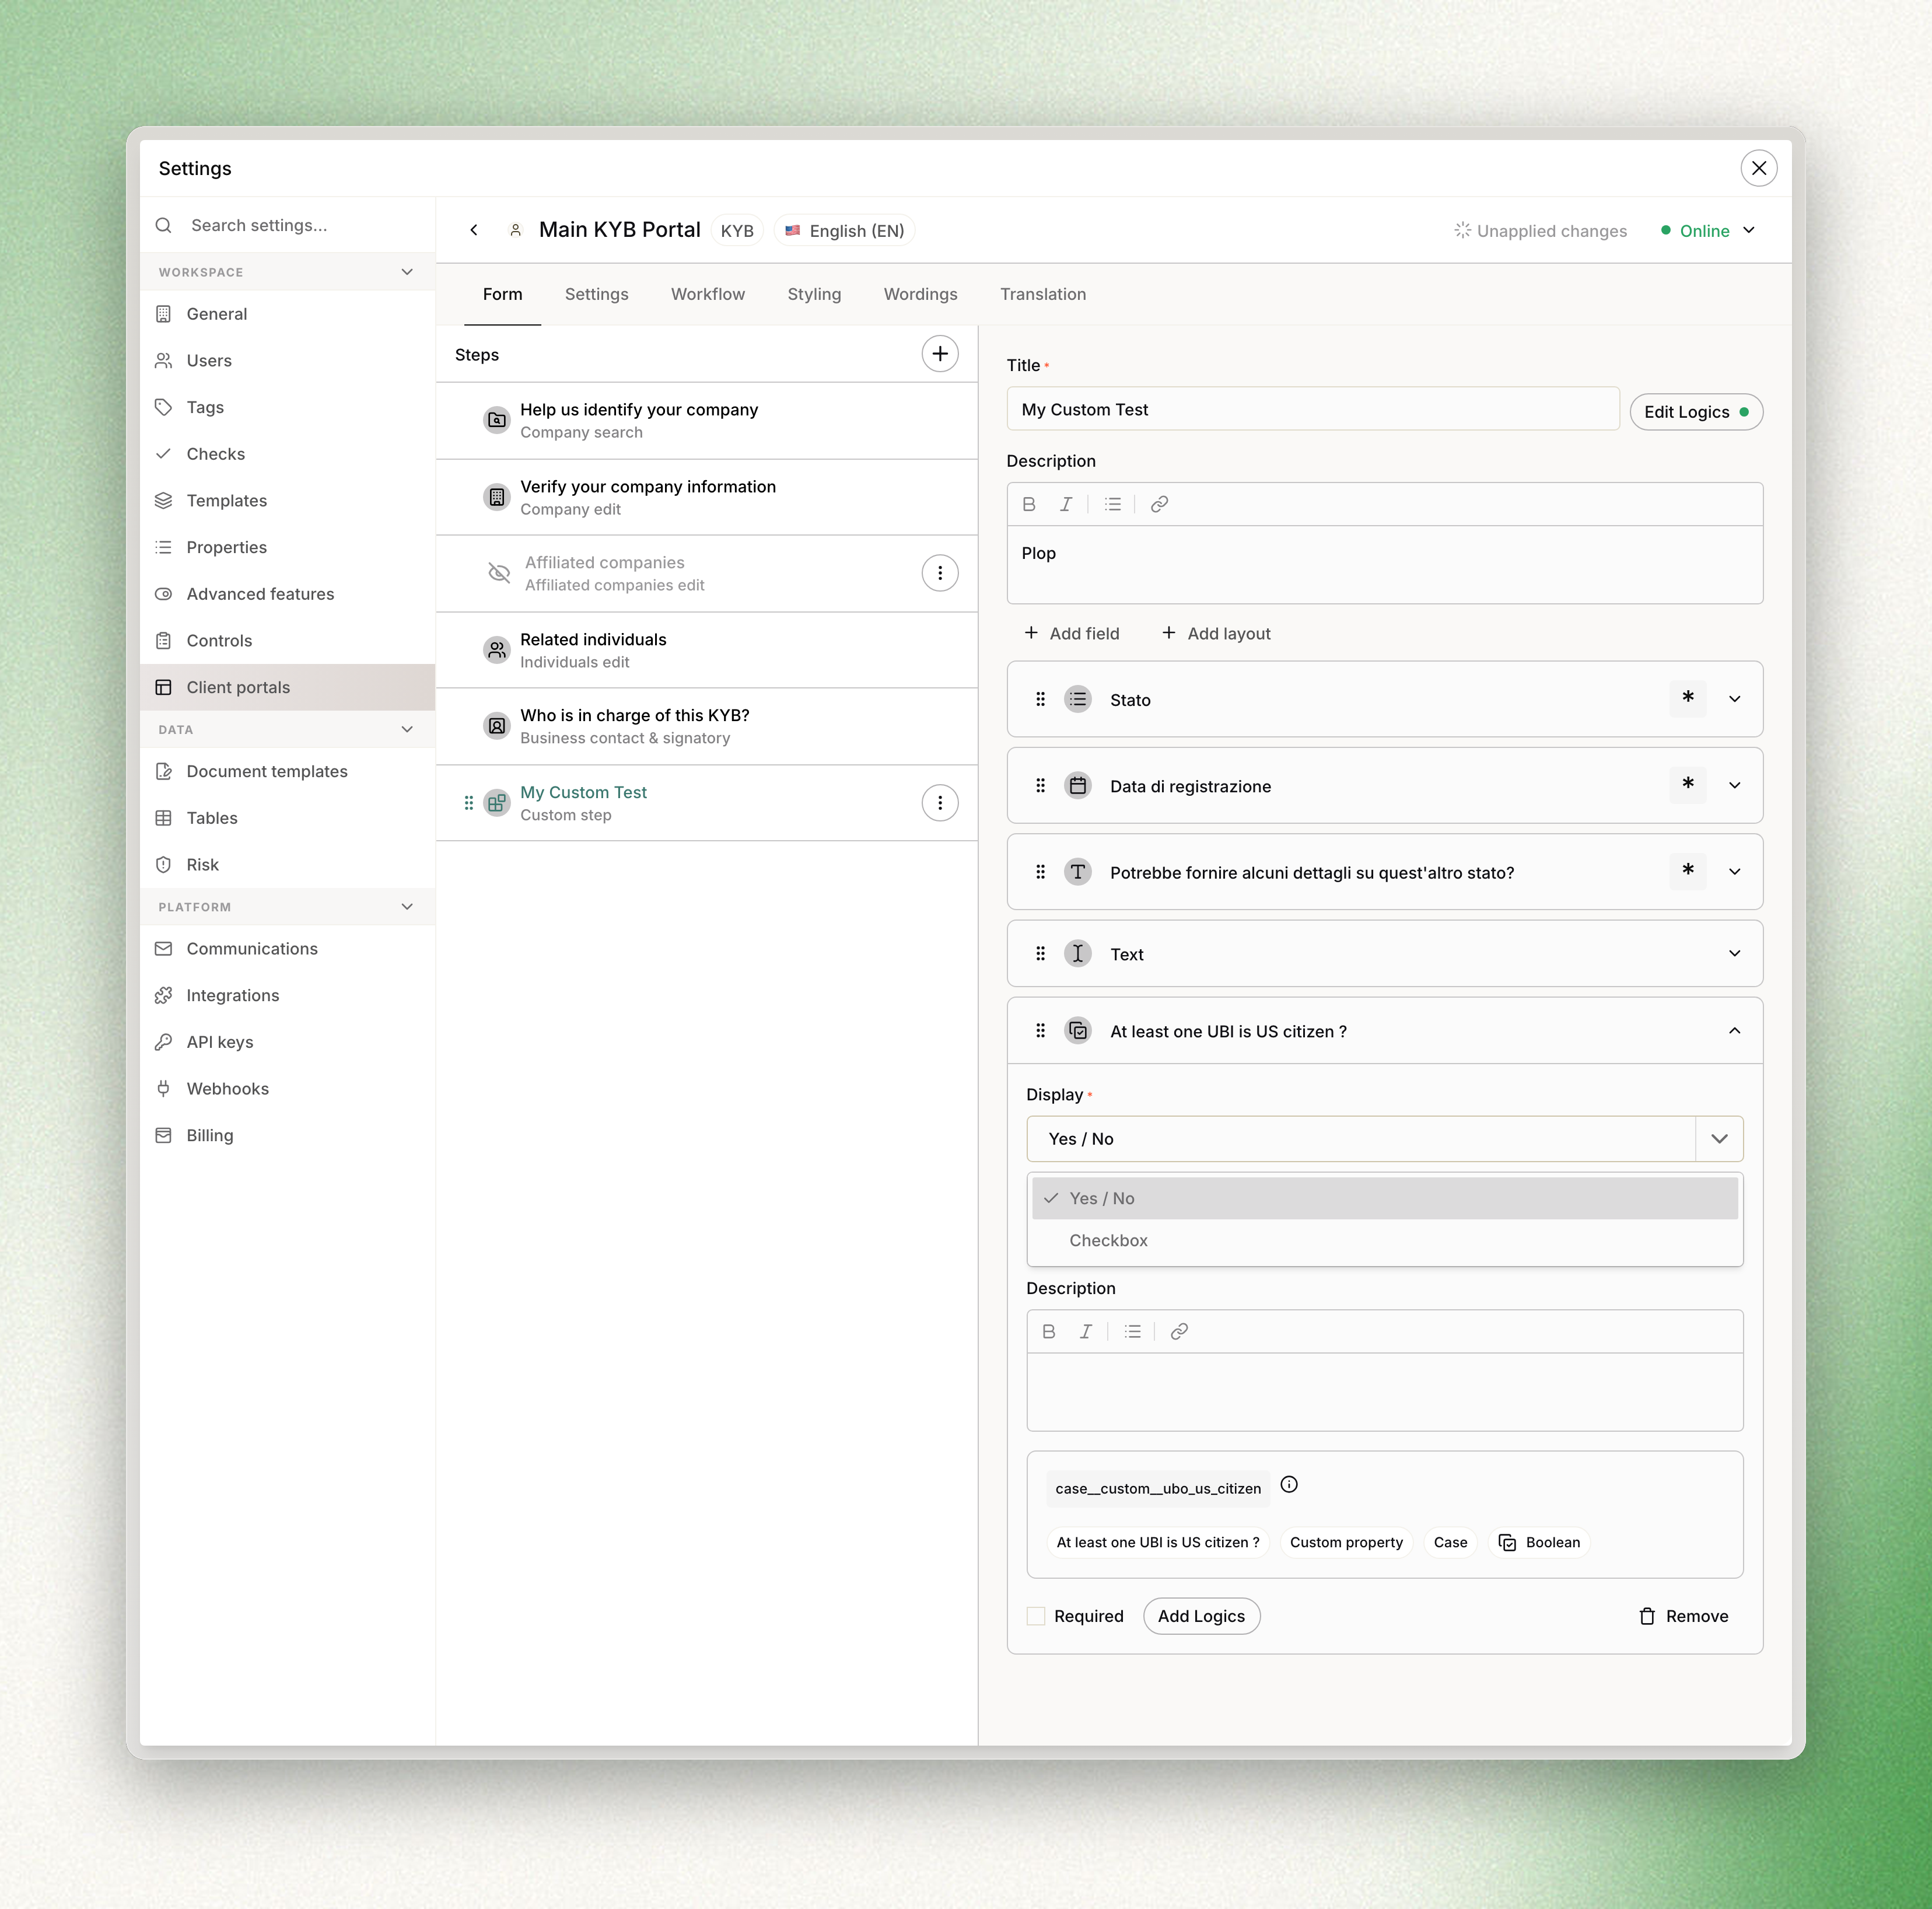Open the Online status dropdown
1932x1909 pixels.
(1708, 231)
